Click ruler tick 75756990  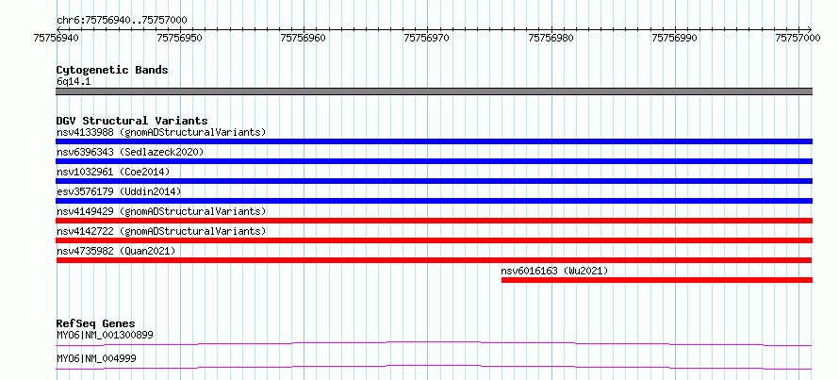click(674, 38)
